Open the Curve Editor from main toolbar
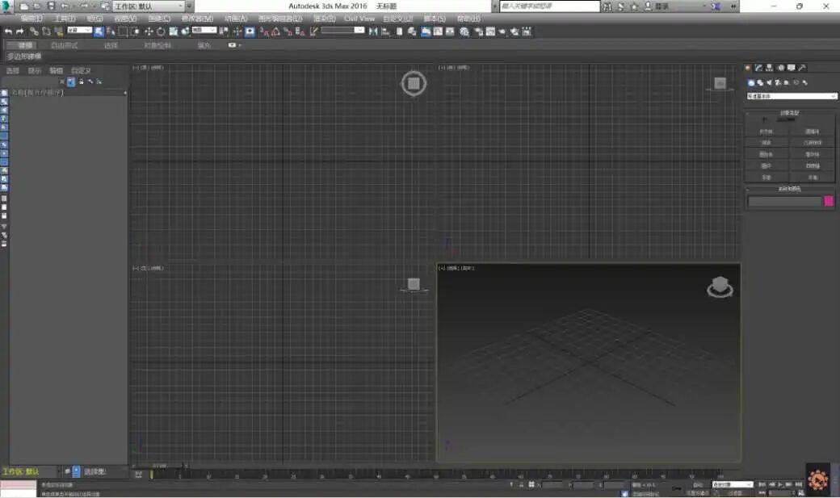Screen dimensions: 840x498 click(438, 31)
